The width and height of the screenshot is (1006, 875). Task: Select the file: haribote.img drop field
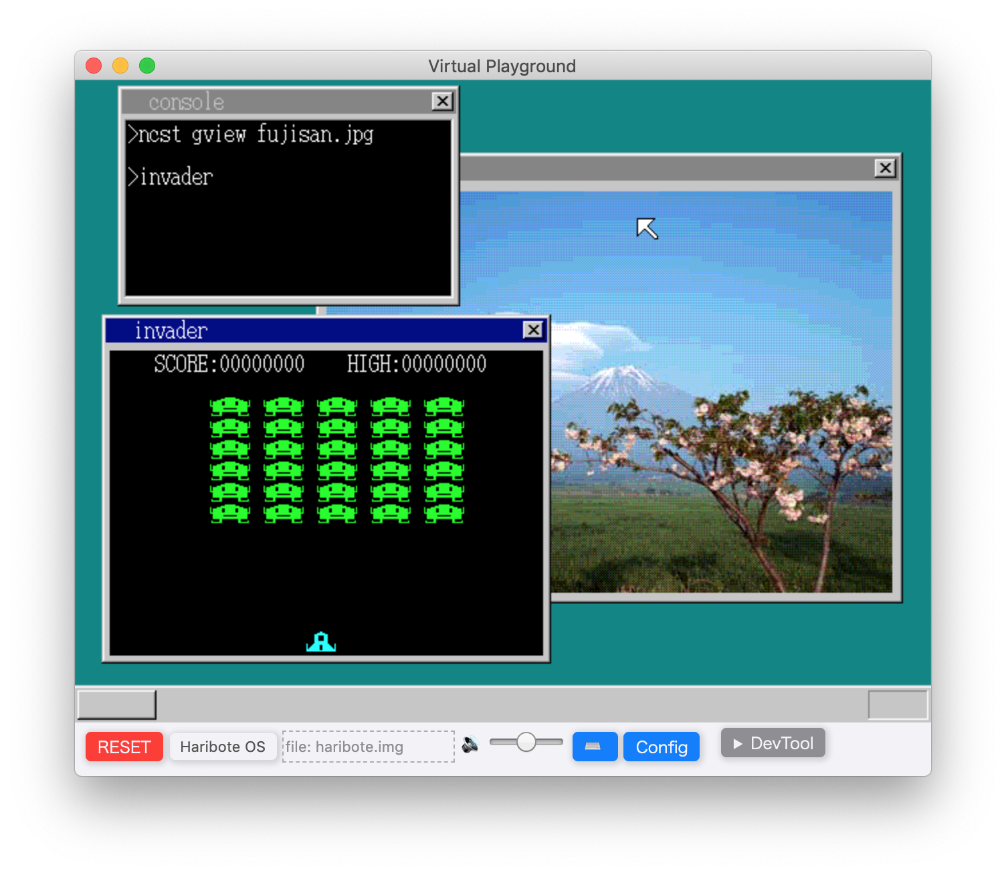(369, 747)
